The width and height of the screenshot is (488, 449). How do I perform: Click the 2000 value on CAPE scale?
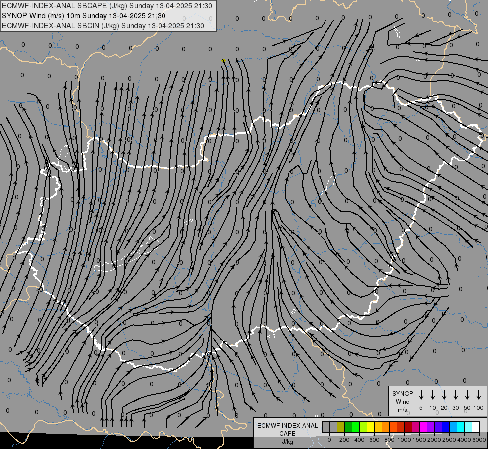tap(434, 440)
